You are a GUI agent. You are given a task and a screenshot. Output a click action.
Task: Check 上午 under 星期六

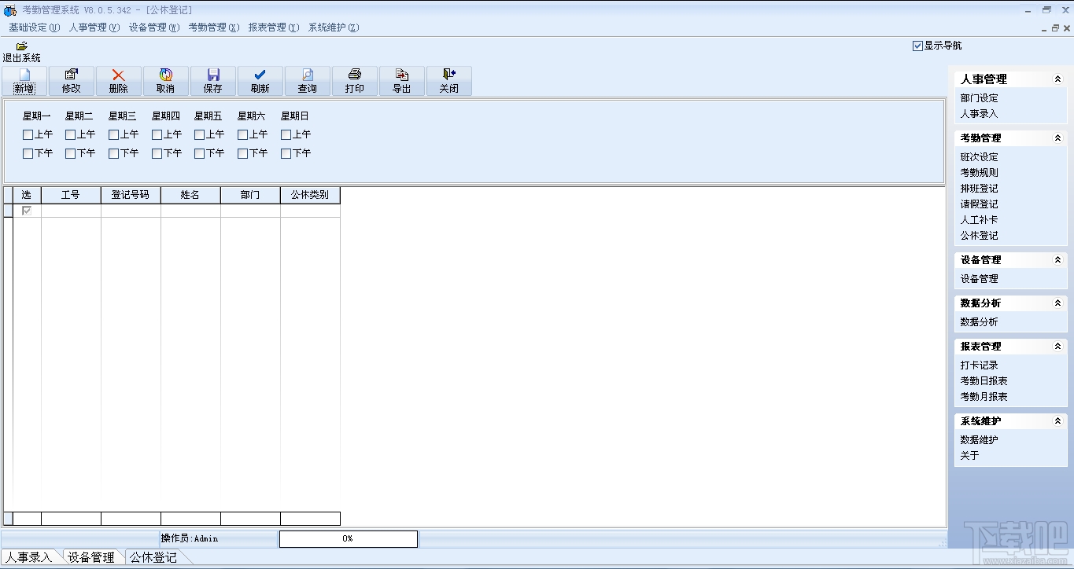pos(243,134)
